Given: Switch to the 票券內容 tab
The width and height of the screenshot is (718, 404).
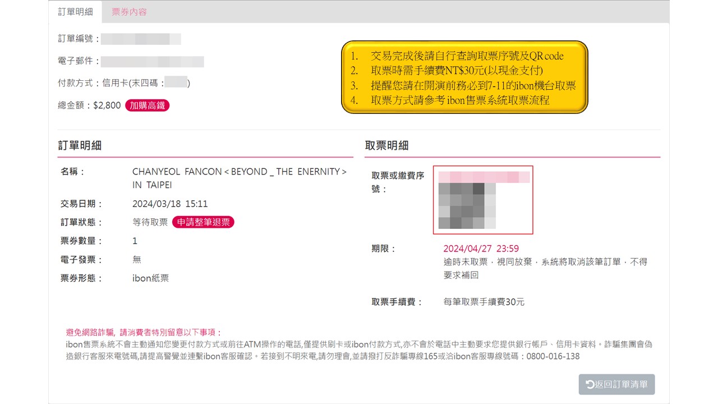Looking at the screenshot, I should pos(129,12).
